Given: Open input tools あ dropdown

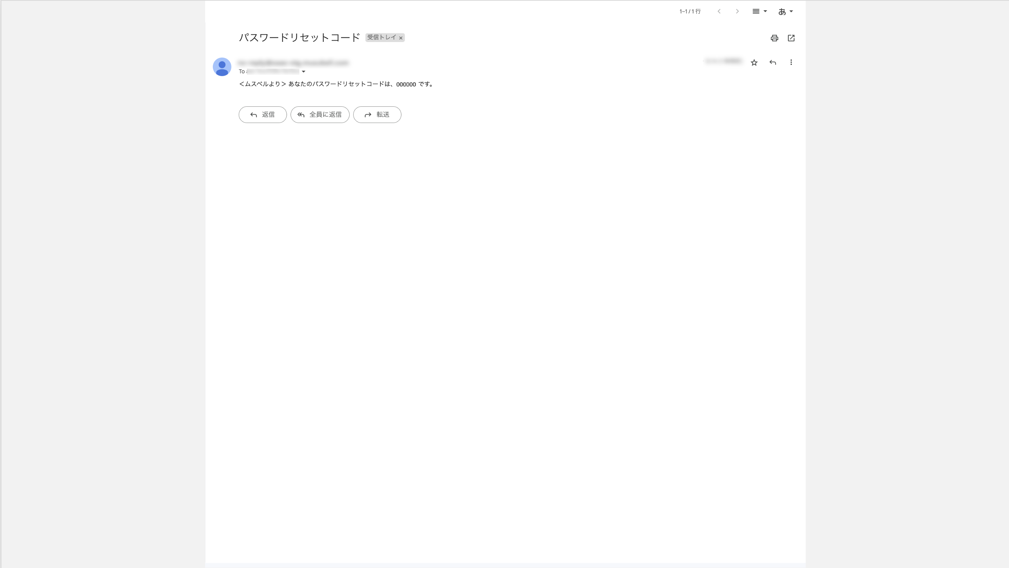Looking at the screenshot, I should tap(785, 12).
